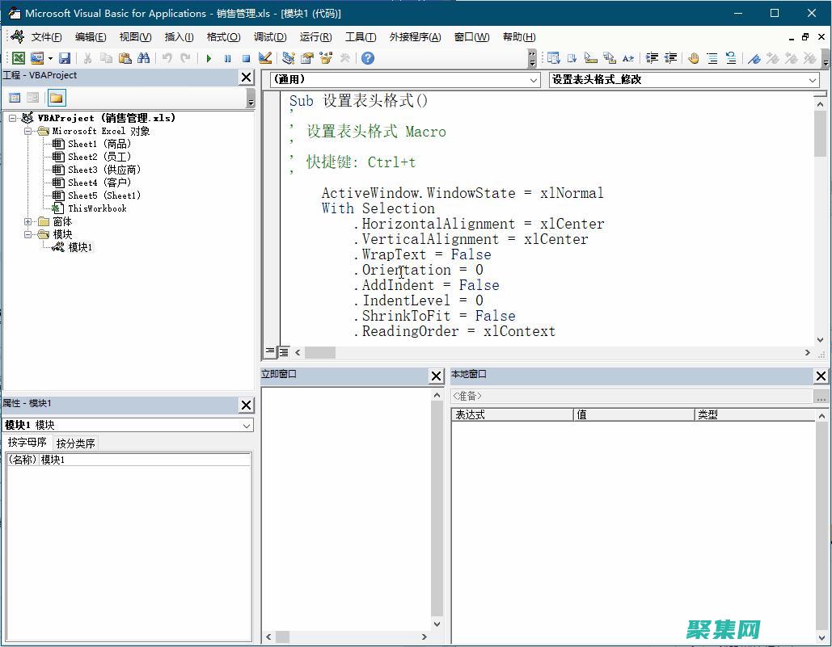Pause execution with the Break icon
Viewport: 832px width, 647px height.
click(x=227, y=58)
